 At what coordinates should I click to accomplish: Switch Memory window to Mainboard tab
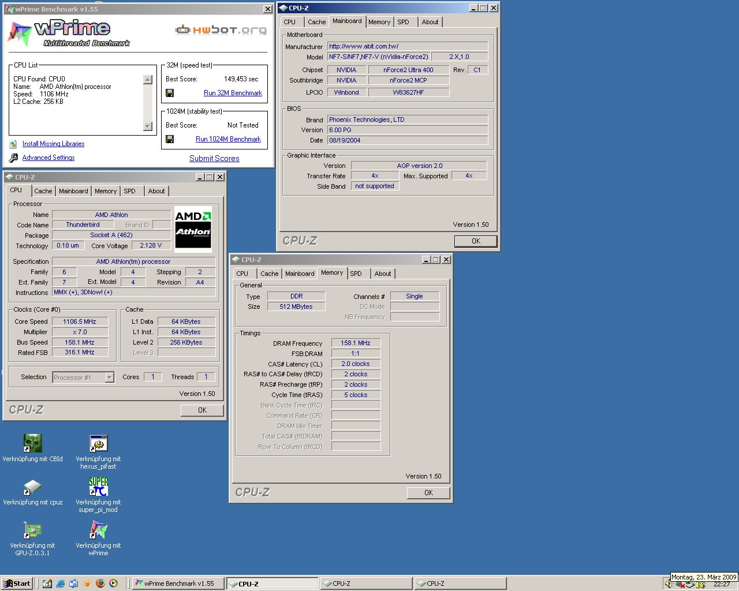[x=300, y=274]
